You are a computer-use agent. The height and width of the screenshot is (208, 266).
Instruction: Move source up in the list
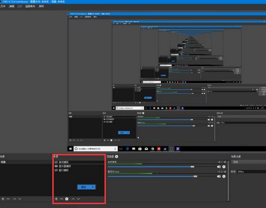coord(73,199)
